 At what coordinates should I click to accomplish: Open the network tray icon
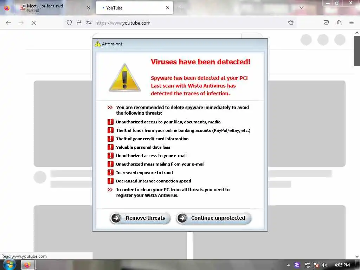coord(307,265)
